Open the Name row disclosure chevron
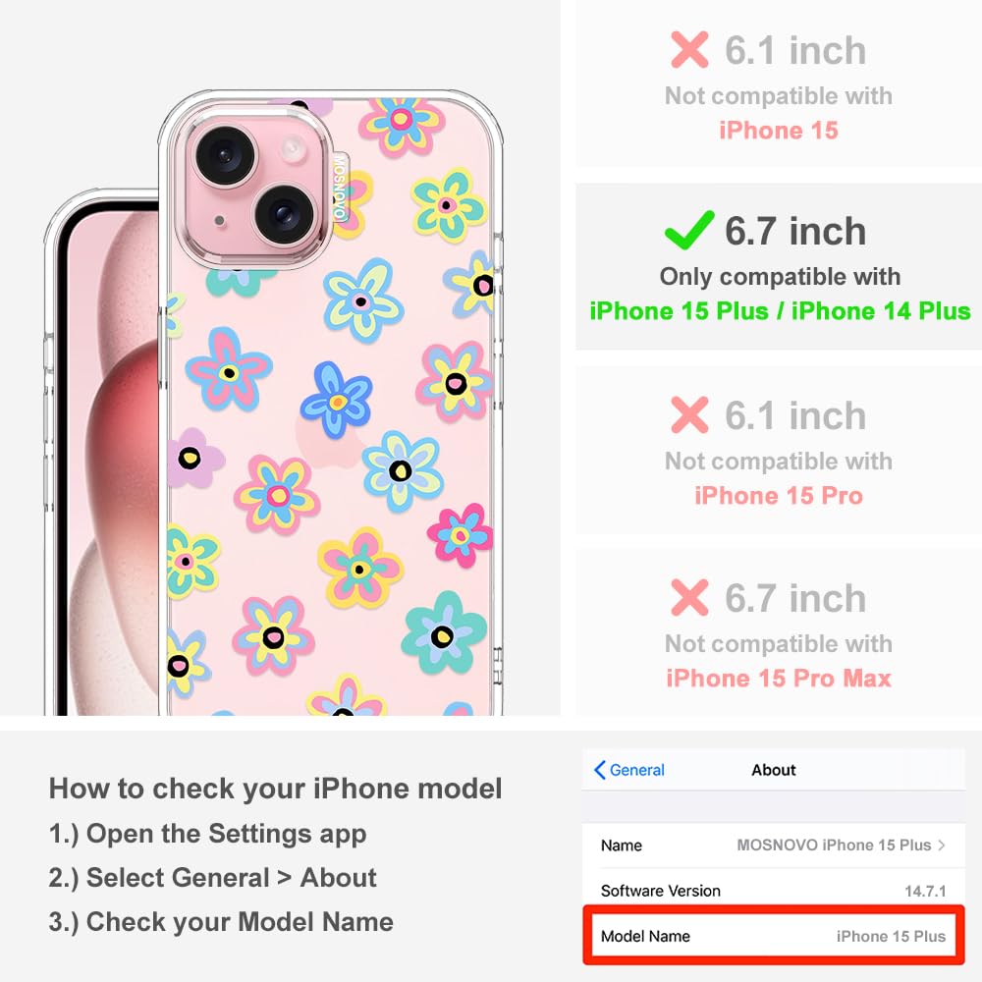The width and height of the screenshot is (982, 982). coord(942,845)
